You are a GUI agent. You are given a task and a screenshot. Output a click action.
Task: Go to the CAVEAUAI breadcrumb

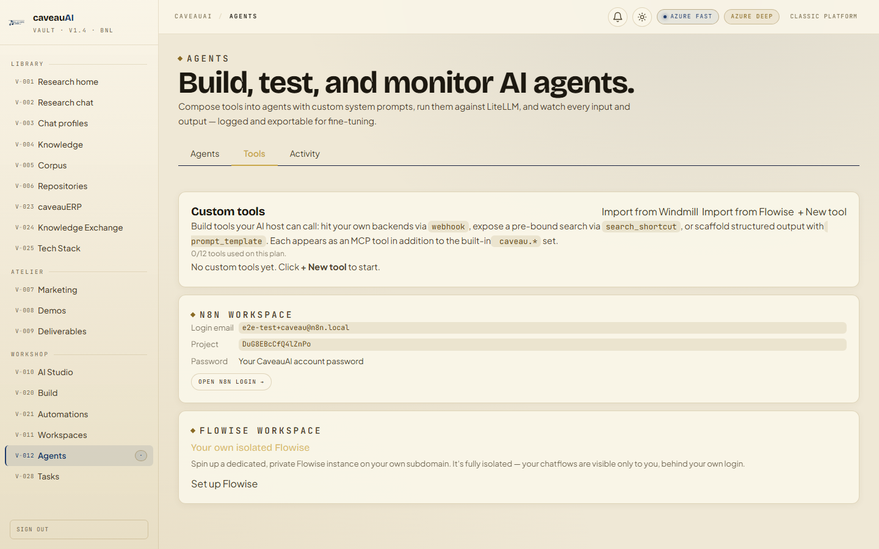pyautogui.click(x=193, y=16)
